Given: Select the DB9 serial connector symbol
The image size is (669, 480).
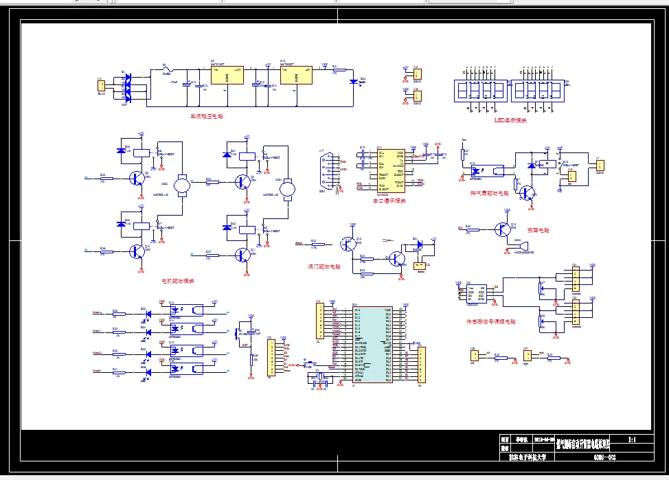Looking at the screenshot, I should pos(326,171).
